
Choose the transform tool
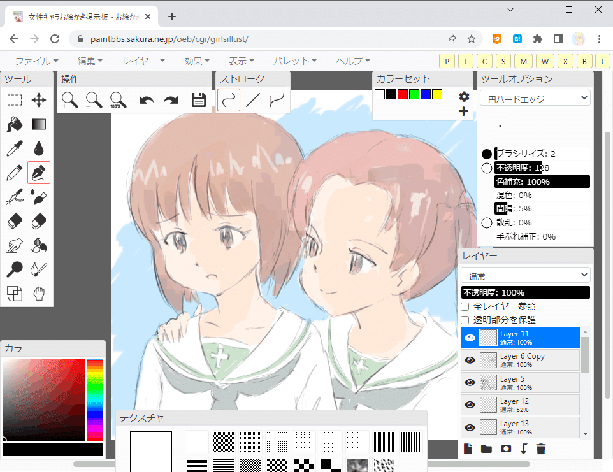coord(15,294)
